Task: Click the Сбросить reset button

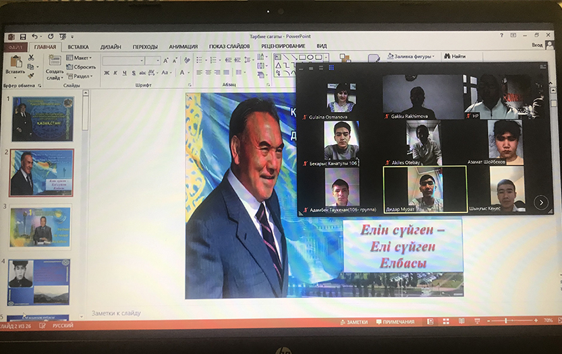Action: [x=84, y=67]
